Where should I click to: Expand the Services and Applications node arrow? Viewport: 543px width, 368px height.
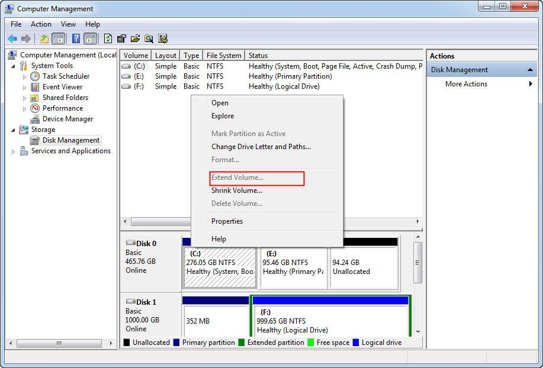(13, 151)
